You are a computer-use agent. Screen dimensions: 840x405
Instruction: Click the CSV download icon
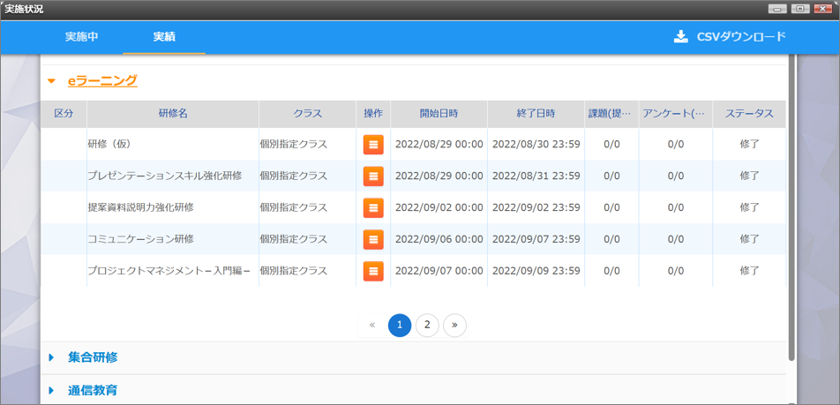coord(680,37)
